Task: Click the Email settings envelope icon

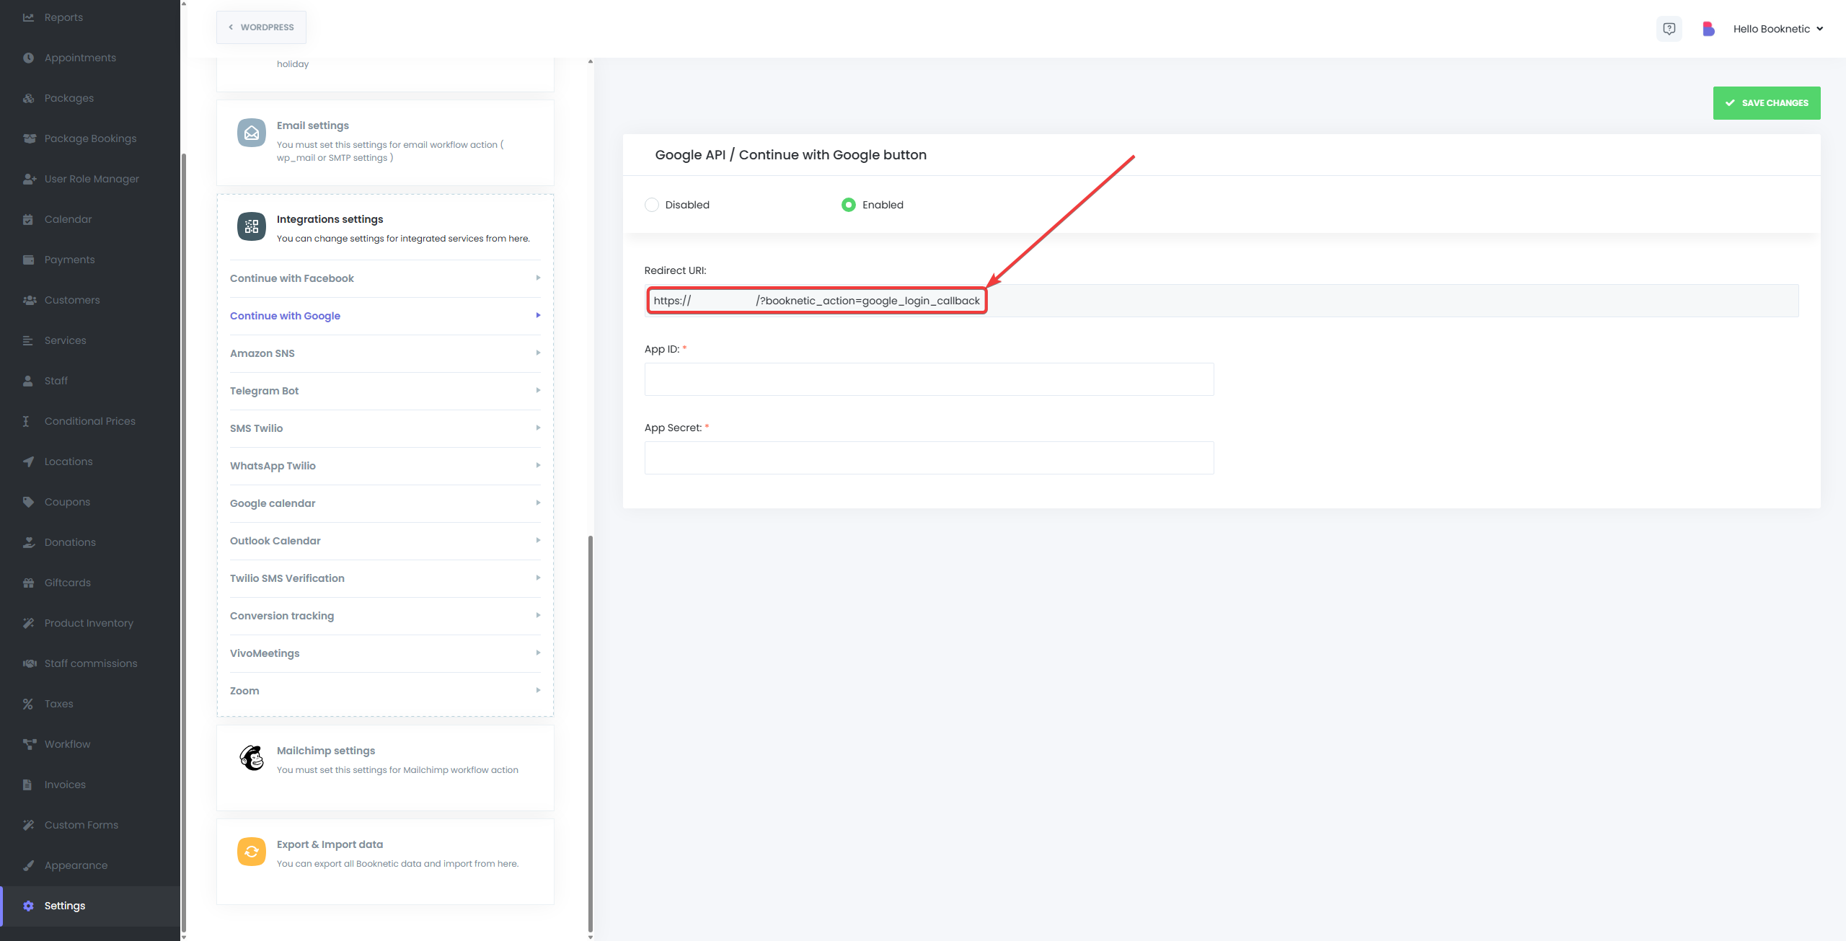Action: pyautogui.click(x=252, y=133)
